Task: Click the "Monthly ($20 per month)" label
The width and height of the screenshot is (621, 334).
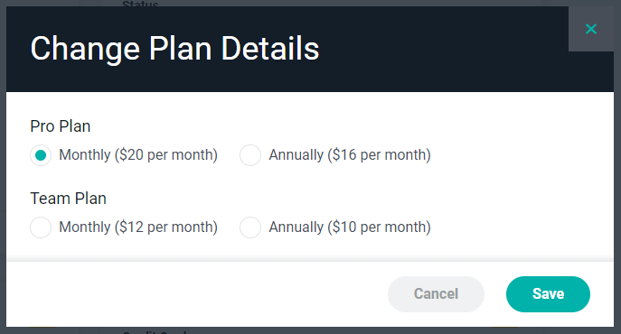Action: click(x=138, y=154)
